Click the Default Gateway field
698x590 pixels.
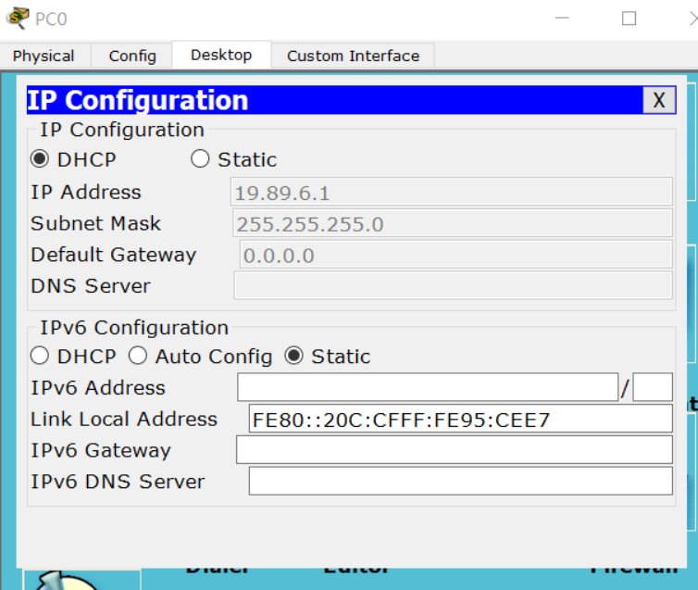[455, 255]
